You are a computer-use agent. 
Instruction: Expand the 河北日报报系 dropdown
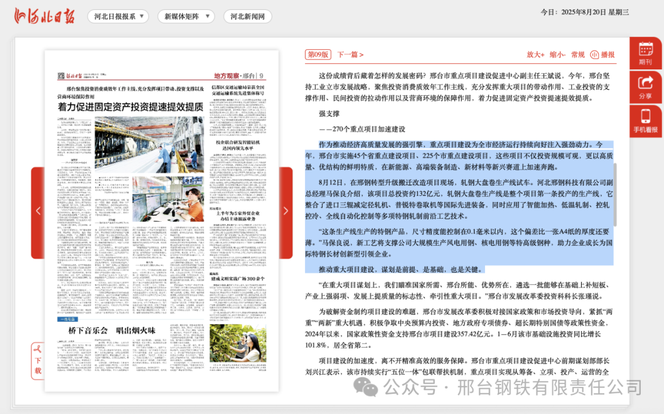tap(118, 17)
